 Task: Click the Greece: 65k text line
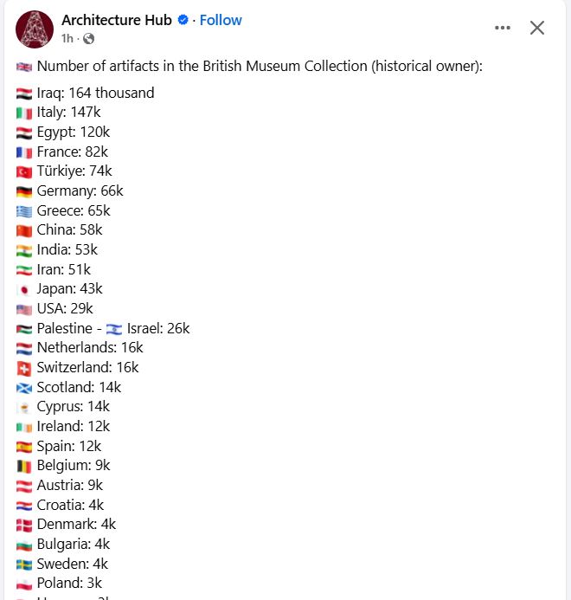[x=74, y=211]
